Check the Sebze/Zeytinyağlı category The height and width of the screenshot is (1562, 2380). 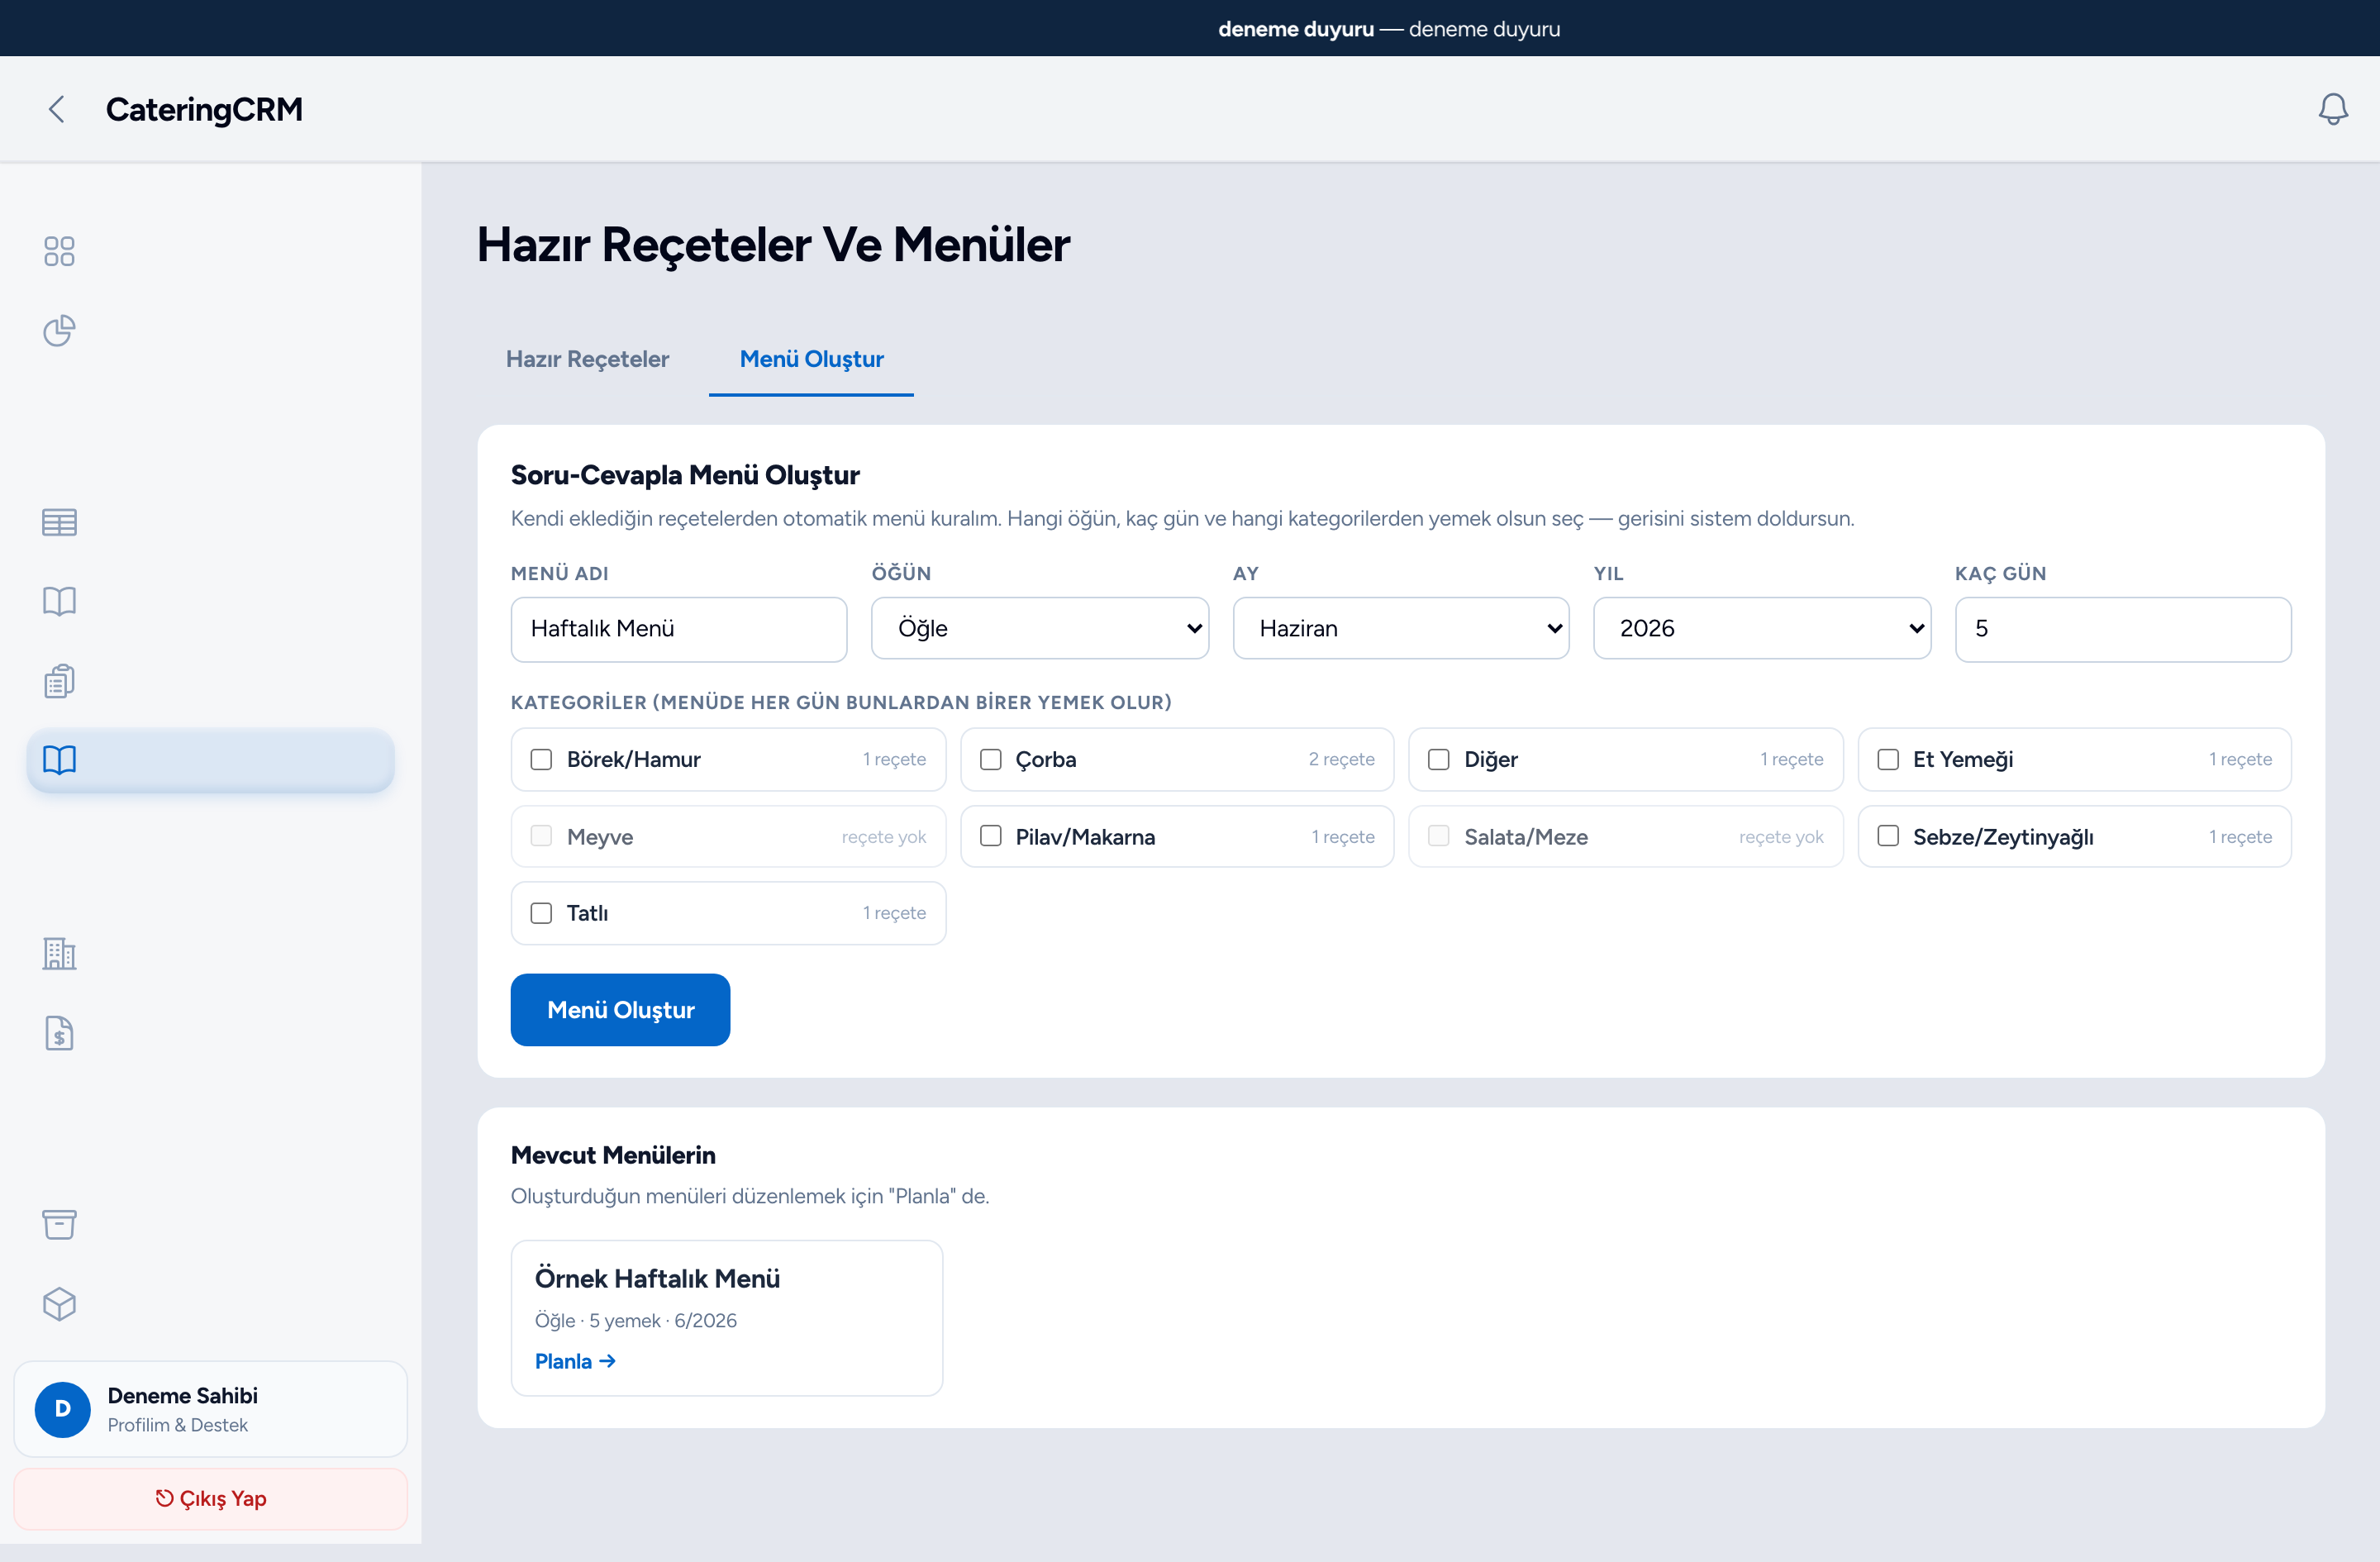pyautogui.click(x=1888, y=836)
